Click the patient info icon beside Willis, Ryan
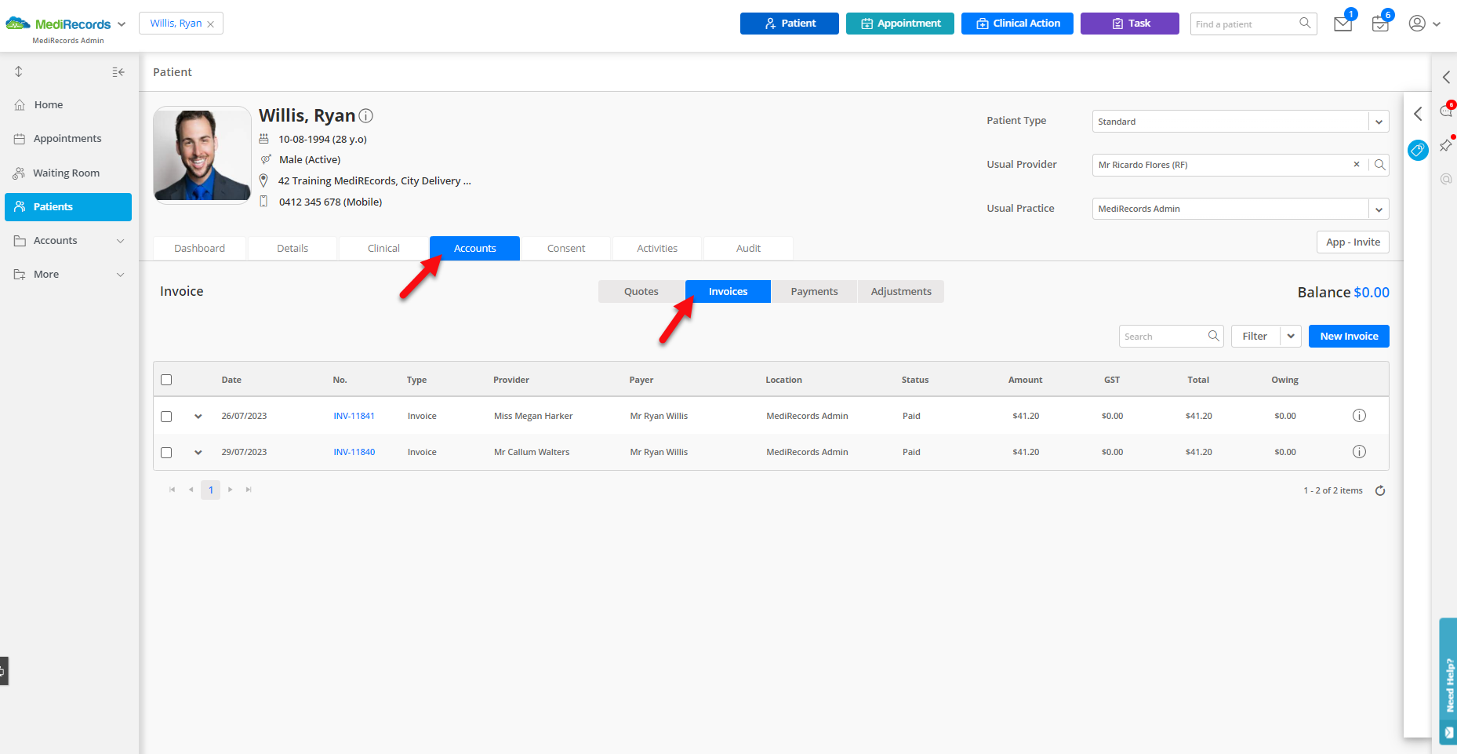This screenshot has width=1457, height=754. click(365, 116)
